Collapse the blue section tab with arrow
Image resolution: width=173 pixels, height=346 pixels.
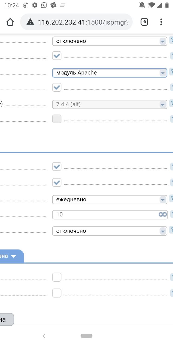point(12,256)
